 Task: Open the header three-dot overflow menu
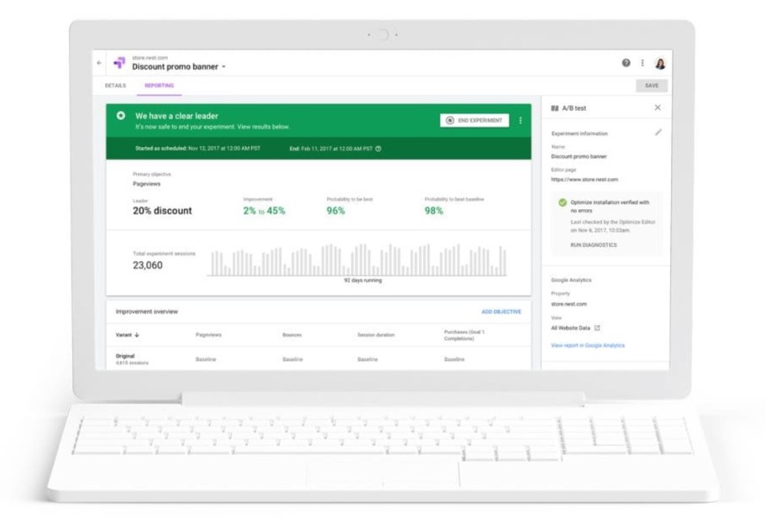(643, 63)
